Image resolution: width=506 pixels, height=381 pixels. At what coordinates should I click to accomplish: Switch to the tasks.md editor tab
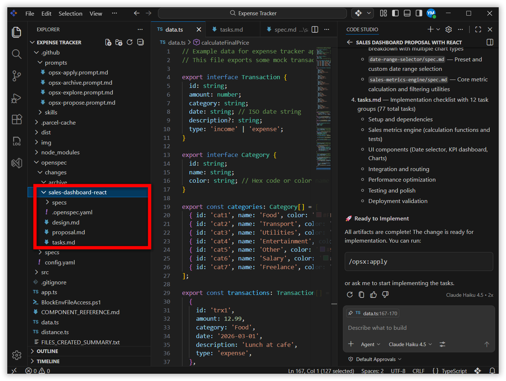tap(231, 29)
